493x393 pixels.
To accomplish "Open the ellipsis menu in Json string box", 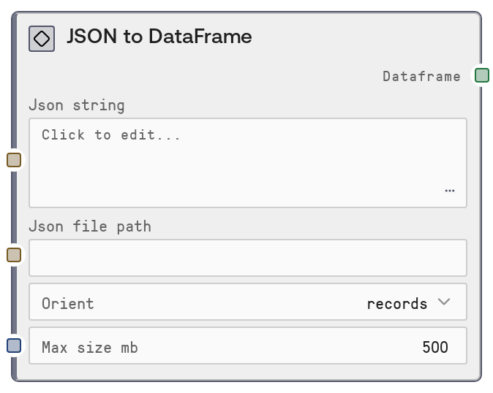I will click(449, 191).
